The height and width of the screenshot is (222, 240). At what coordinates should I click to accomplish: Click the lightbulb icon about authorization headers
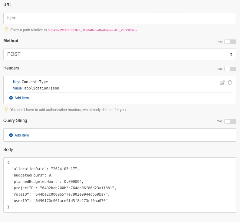(6, 109)
